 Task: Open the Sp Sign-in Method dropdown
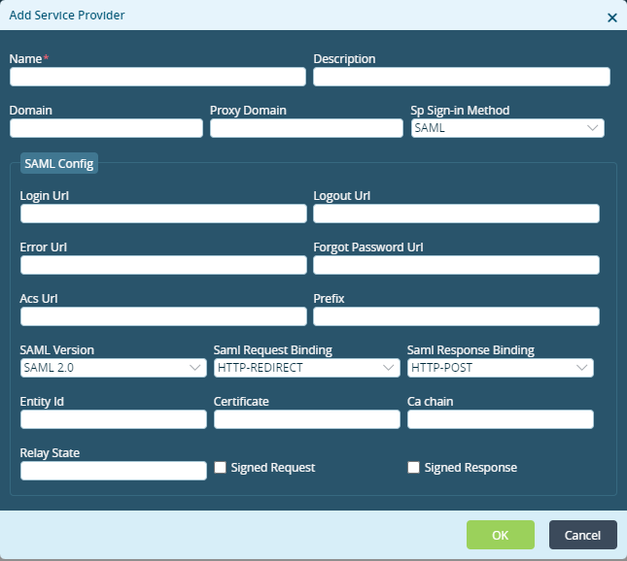507,128
